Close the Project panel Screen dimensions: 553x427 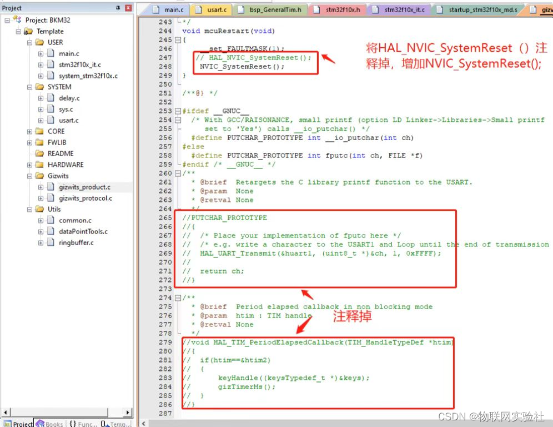(x=128, y=8)
